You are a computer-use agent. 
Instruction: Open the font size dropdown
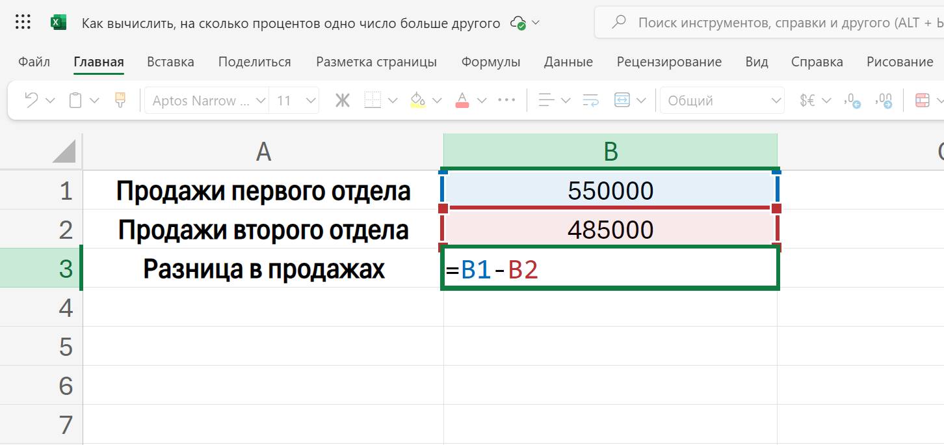[309, 100]
